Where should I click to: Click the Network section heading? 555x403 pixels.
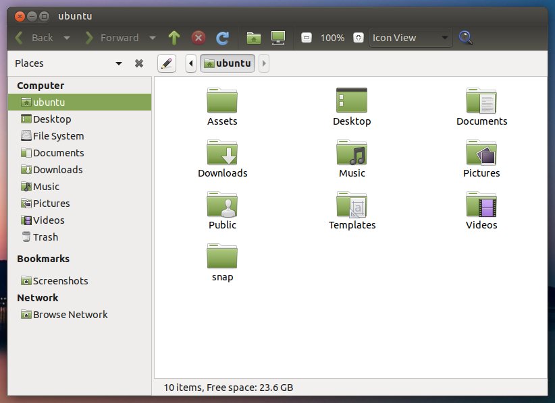pyautogui.click(x=38, y=298)
